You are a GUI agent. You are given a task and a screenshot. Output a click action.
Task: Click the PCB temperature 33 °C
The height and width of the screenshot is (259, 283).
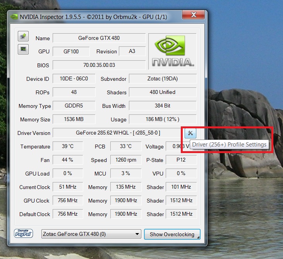click(x=126, y=146)
